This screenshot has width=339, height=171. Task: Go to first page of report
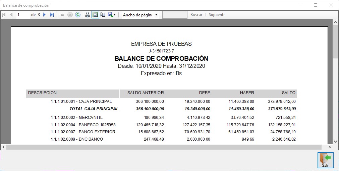pyautogui.click(x=4, y=15)
